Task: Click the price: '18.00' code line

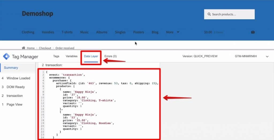Action: click(x=75, y=97)
